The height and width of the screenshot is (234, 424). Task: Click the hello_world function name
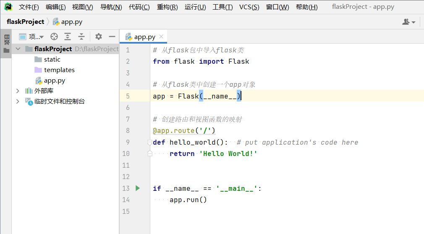click(192, 143)
